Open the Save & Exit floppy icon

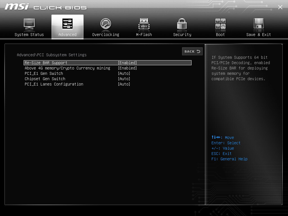tap(259, 24)
